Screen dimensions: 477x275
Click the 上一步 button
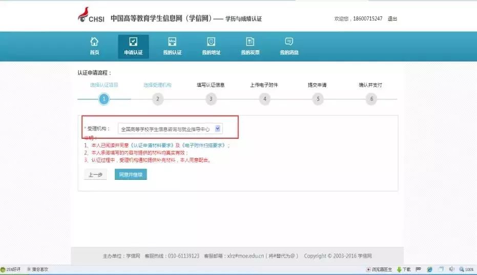click(95, 175)
